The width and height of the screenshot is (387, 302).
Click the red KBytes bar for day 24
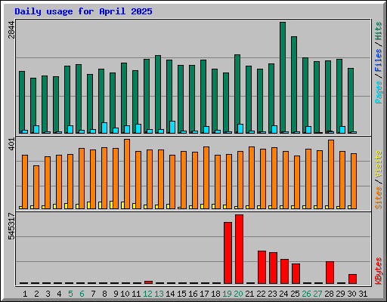pos(284,271)
